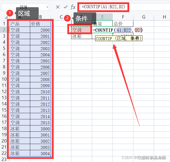Click cell B20 with value 3002

click(40, 141)
